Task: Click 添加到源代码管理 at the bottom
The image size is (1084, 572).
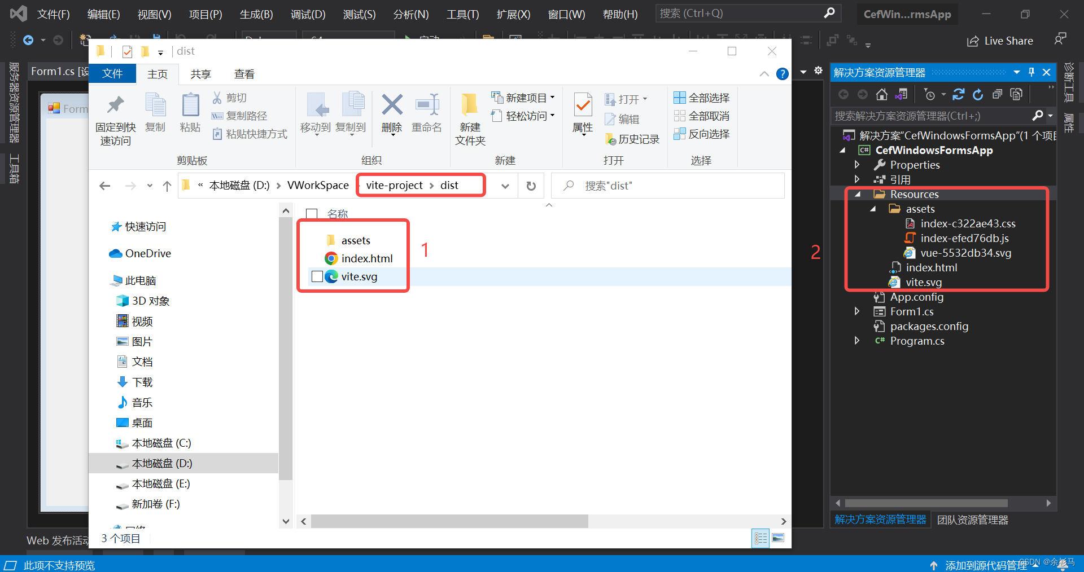Action: [x=985, y=565]
